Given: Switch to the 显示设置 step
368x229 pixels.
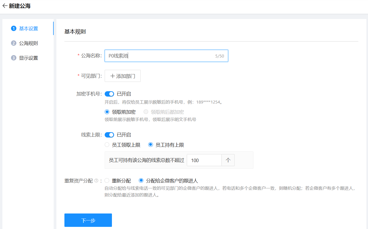Looking at the screenshot, I should coord(28,58).
